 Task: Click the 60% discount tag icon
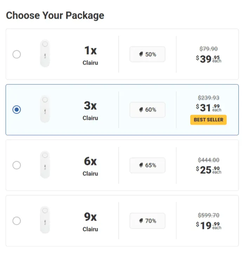(141, 110)
